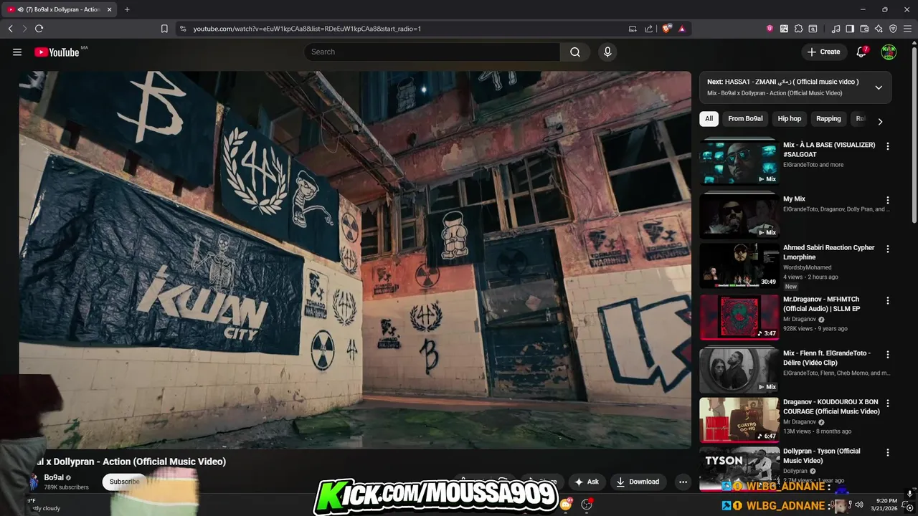Show more filter chips with right arrow
The image size is (918, 516).
880,121
